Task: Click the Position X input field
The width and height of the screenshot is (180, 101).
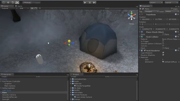Action: 147,19
